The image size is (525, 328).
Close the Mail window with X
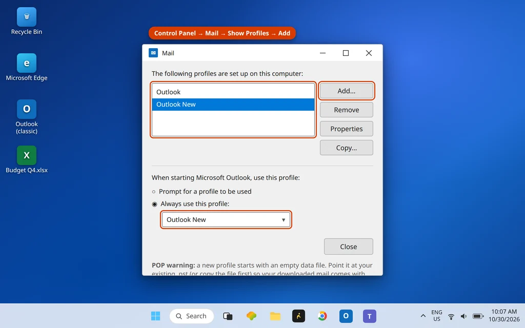pos(369,53)
